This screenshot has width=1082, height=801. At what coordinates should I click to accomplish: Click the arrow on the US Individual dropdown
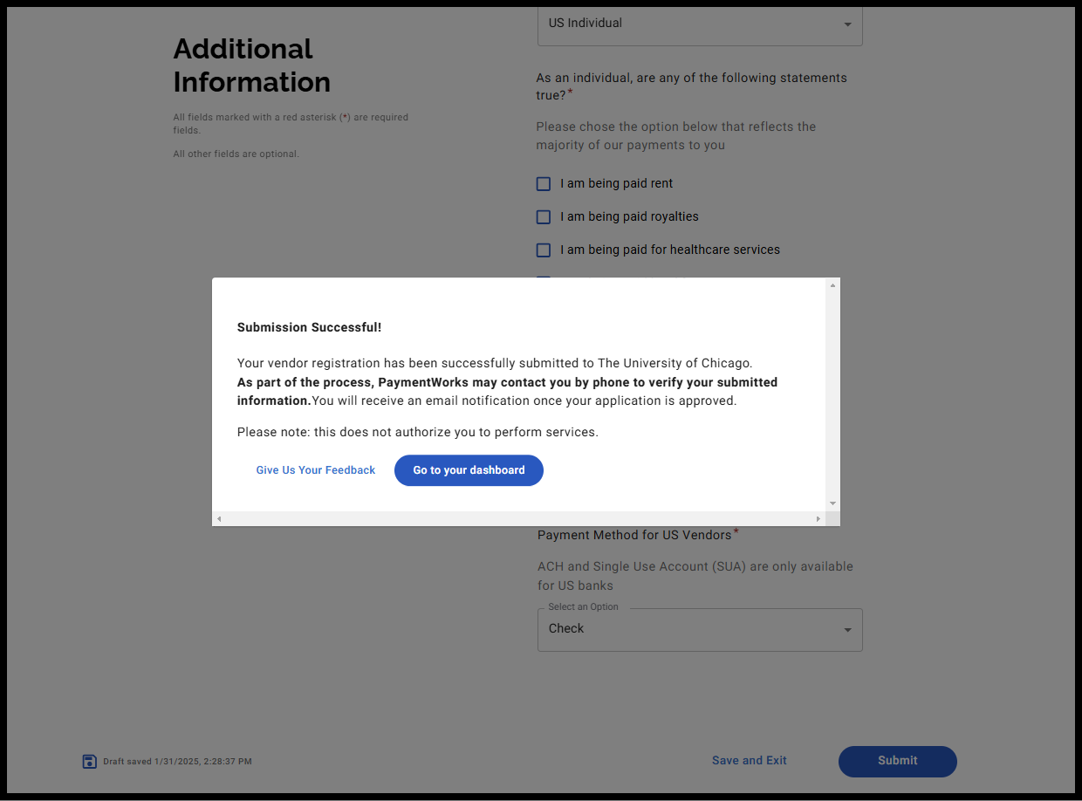tap(847, 24)
